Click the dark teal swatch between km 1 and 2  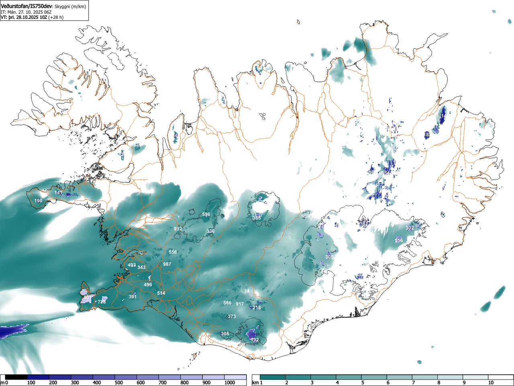pos(273,377)
